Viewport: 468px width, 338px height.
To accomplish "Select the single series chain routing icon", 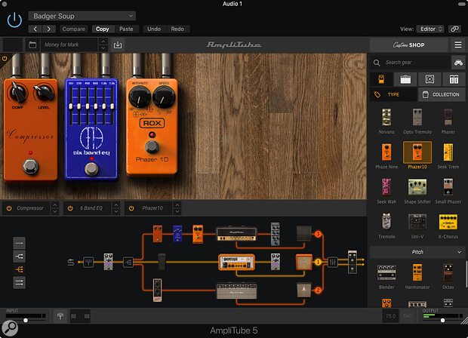I will pos(19,244).
